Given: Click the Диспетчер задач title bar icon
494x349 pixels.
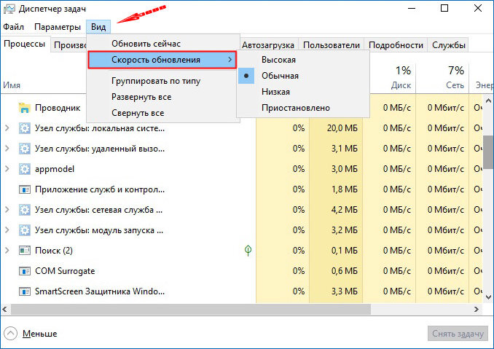Looking at the screenshot, I should click(9, 9).
